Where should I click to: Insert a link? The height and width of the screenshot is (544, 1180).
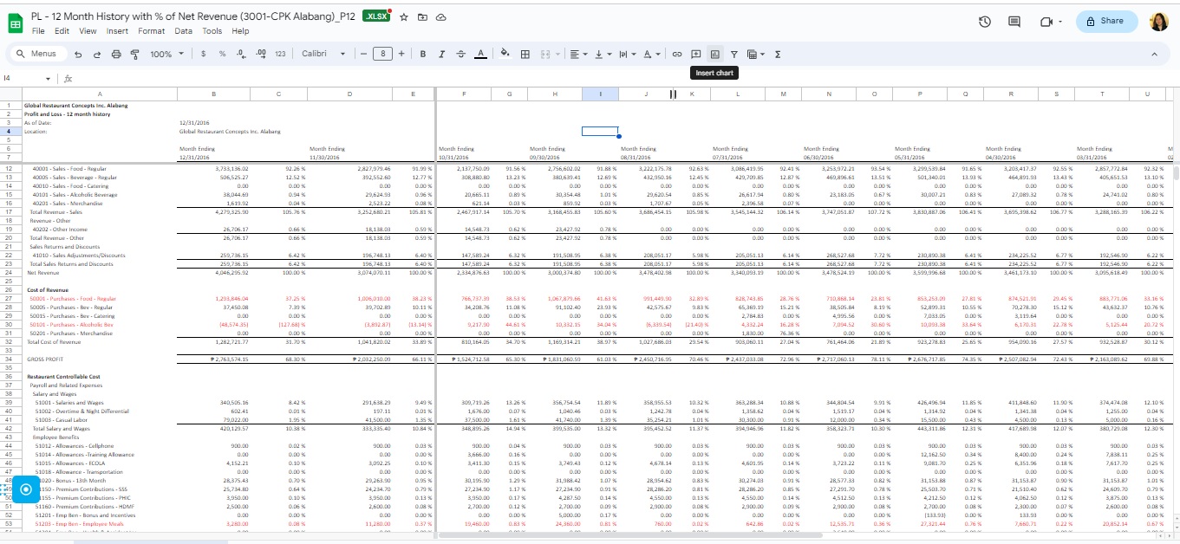point(677,54)
